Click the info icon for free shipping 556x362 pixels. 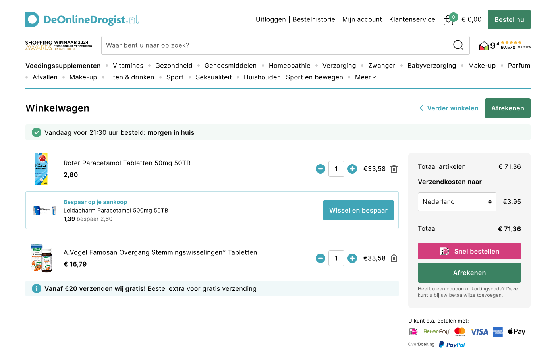pyautogui.click(x=37, y=288)
